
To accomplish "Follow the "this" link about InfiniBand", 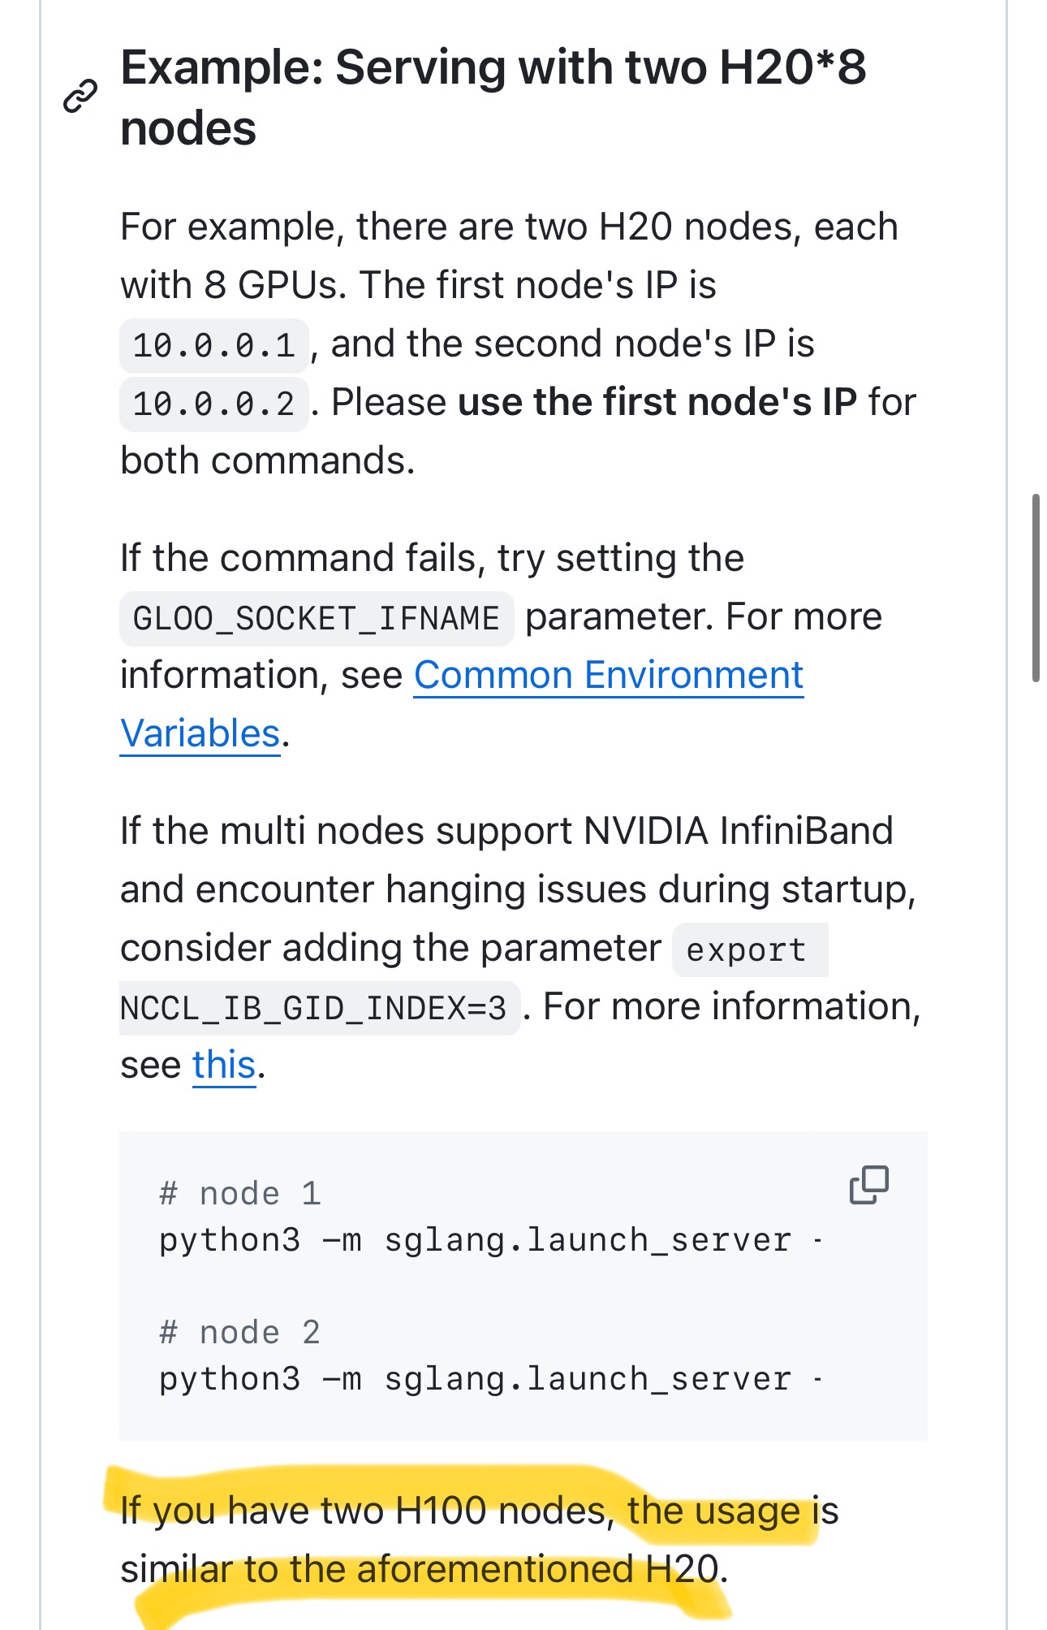I will pos(224,1065).
